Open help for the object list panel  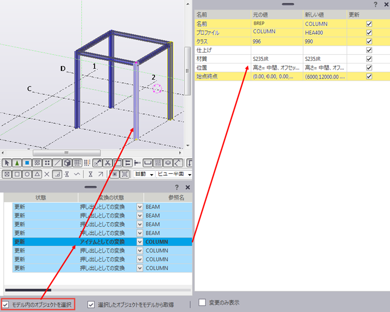[177, 187]
